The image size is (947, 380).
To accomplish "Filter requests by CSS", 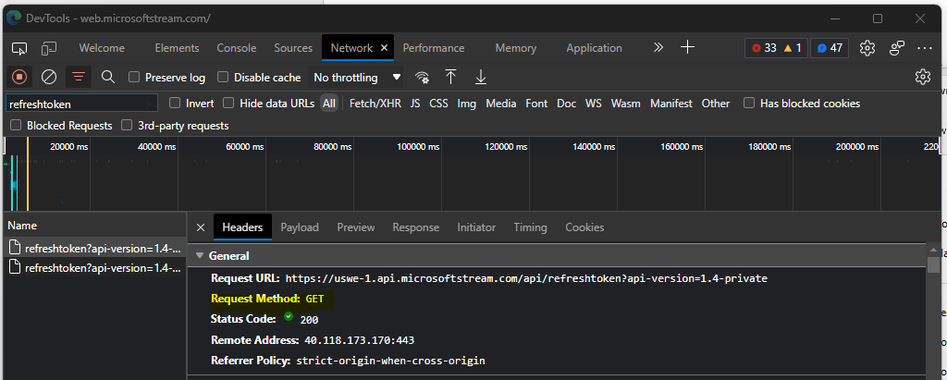I will pos(439,104).
